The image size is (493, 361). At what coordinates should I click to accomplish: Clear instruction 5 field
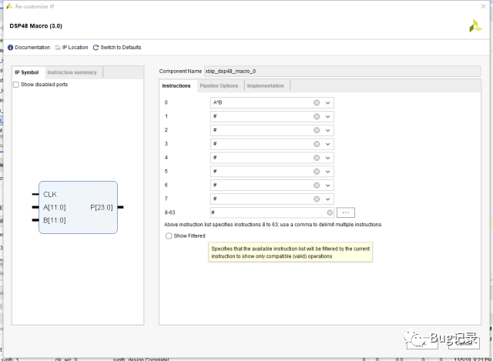pos(317,172)
